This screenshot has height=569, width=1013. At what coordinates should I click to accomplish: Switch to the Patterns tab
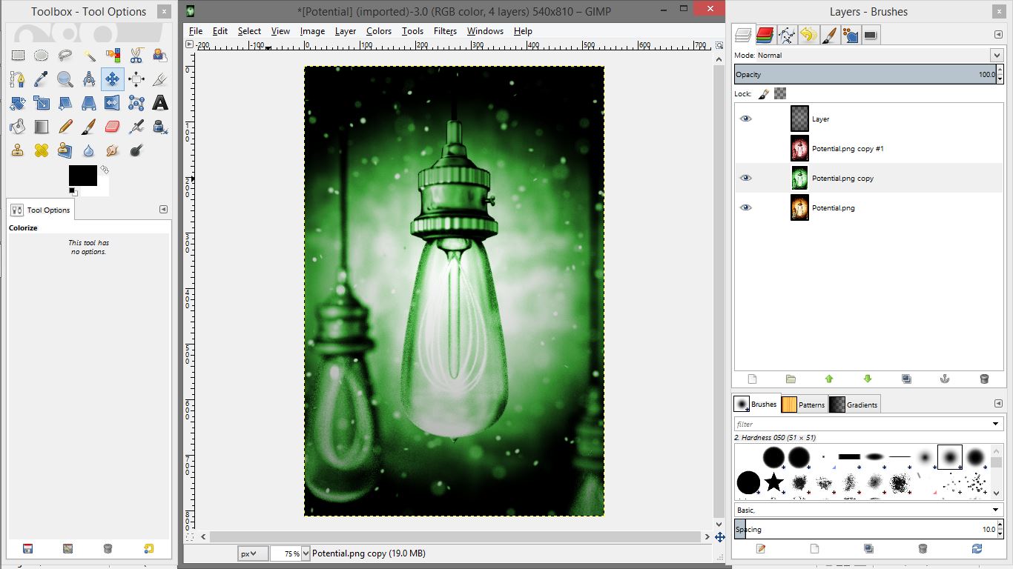click(804, 405)
